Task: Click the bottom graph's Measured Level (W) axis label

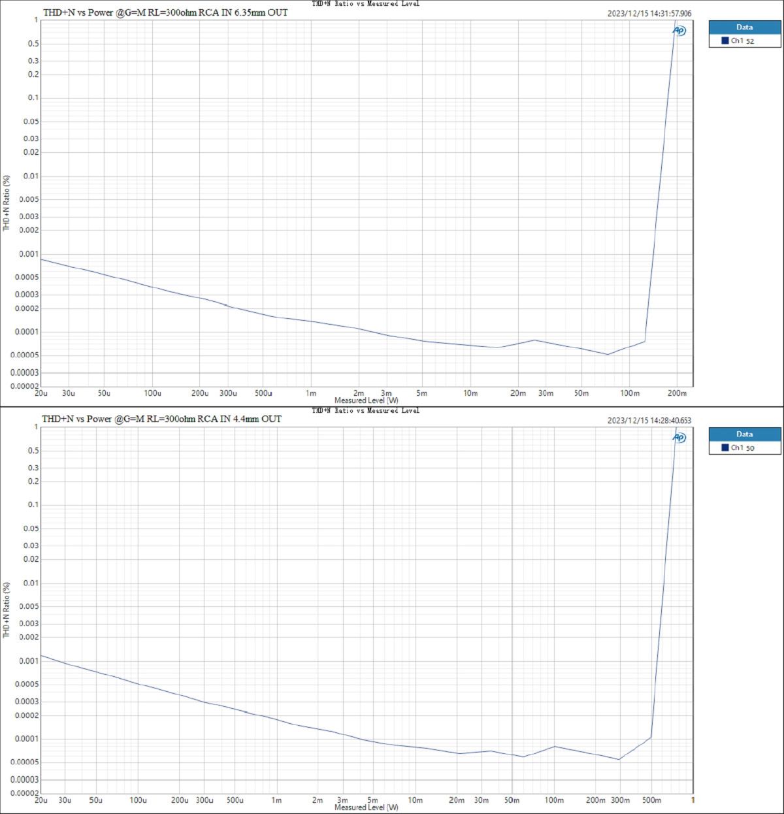Action: tap(366, 807)
